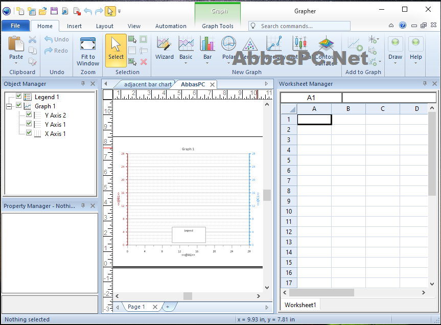Activate the large Select arrow tool
Screen dimensions: 441x325
coord(116,51)
